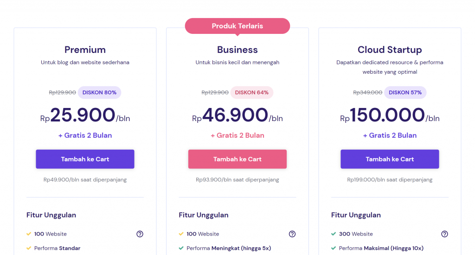Image resolution: width=475 pixels, height=255 pixels.
Task: Click the checkmark beside Performa Meningkat (hingga 5x)
Action: tap(181, 248)
